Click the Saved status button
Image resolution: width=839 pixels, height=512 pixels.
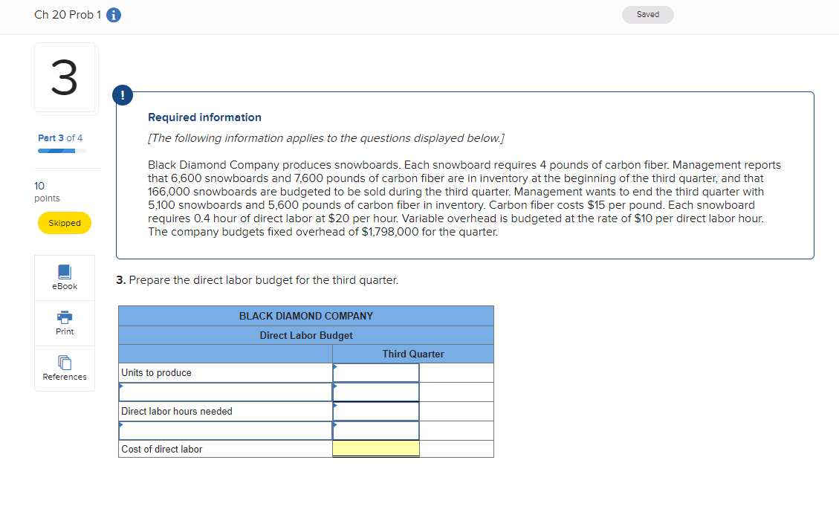pyautogui.click(x=647, y=14)
